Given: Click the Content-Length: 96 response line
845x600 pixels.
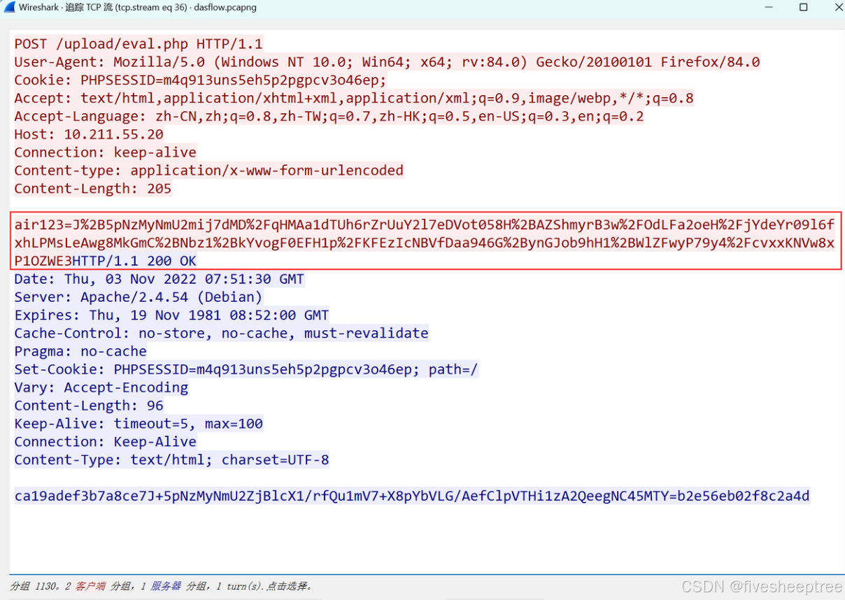Looking at the screenshot, I should (x=89, y=406).
